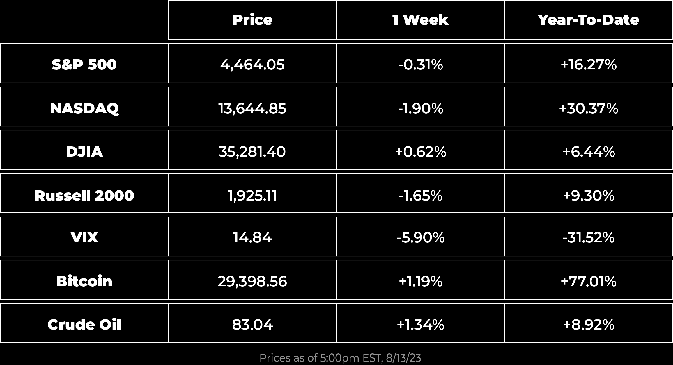Select the Year-To-Date column header
The height and width of the screenshot is (365, 673).
tap(588, 20)
